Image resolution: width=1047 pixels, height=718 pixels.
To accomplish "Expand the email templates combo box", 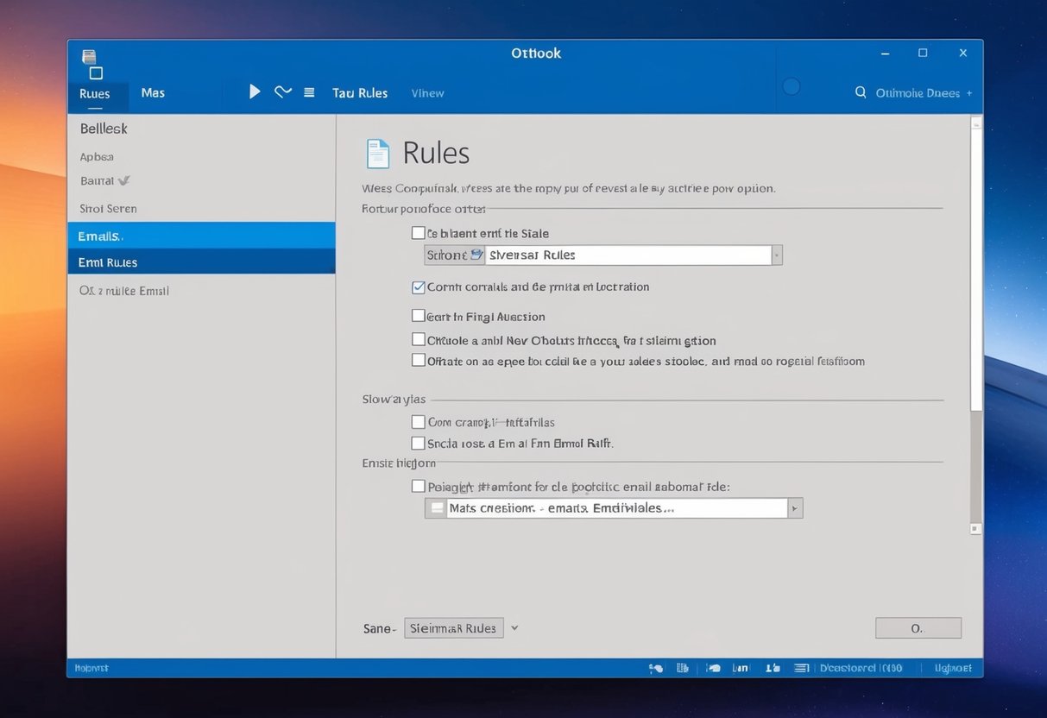I will click(794, 507).
